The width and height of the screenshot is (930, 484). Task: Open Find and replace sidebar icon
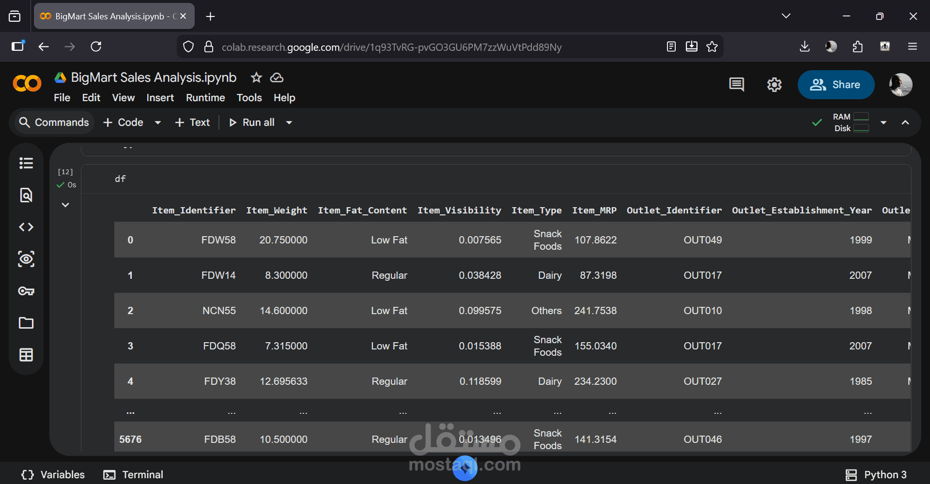(x=26, y=195)
